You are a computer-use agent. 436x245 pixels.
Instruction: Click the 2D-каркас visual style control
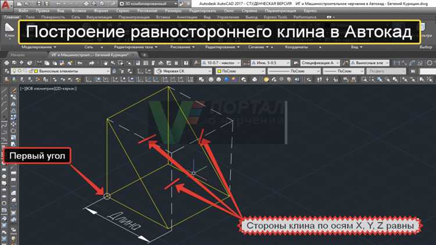coord(66,89)
